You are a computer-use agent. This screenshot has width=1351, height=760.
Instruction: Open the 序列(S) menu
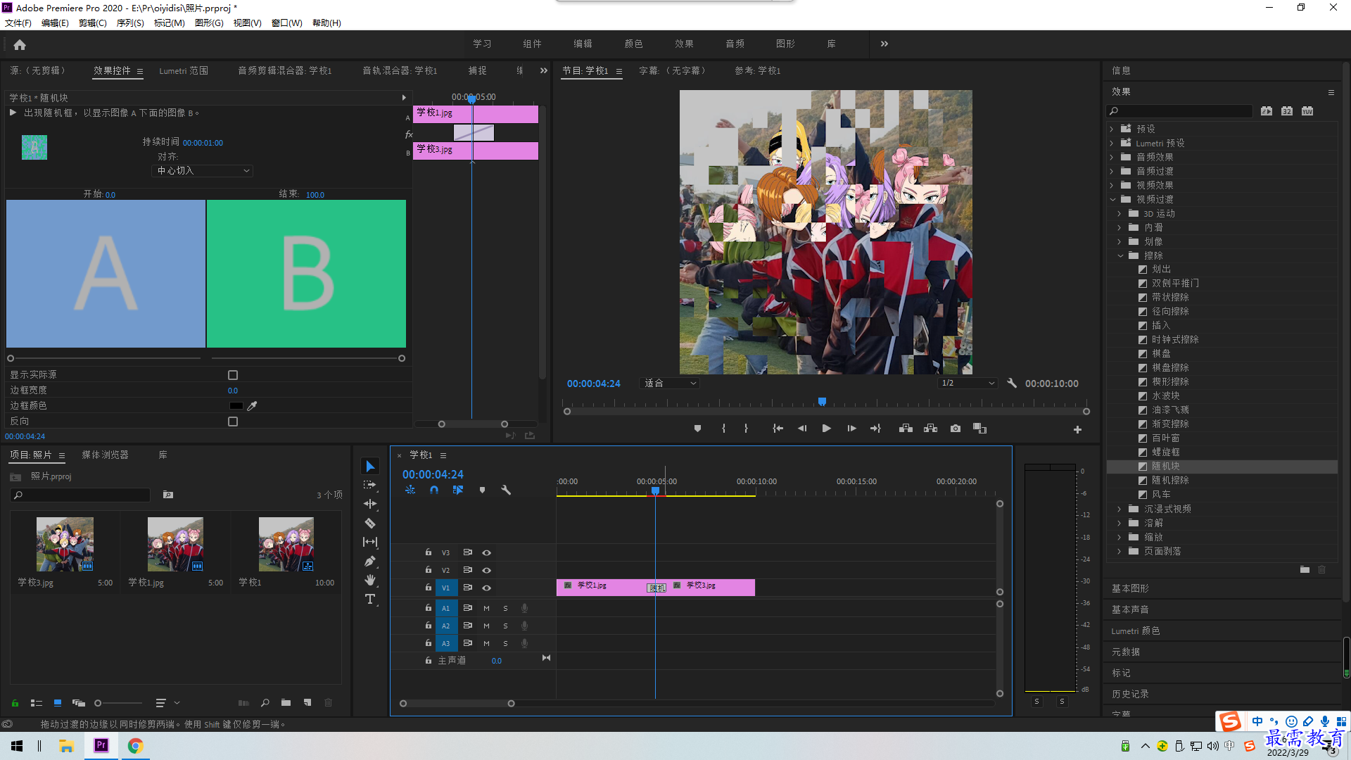[x=130, y=23]
